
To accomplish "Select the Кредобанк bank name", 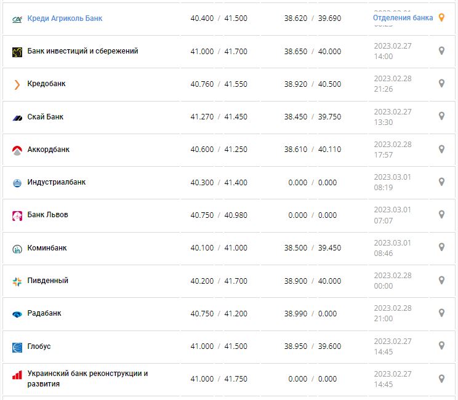I will click(x=47, y=84).
